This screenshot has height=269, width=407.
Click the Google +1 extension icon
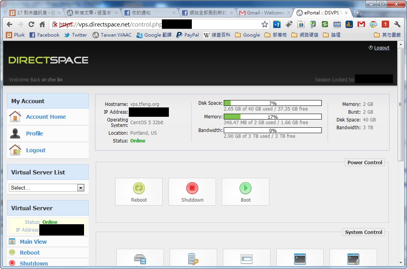click(x=277, y=25)
